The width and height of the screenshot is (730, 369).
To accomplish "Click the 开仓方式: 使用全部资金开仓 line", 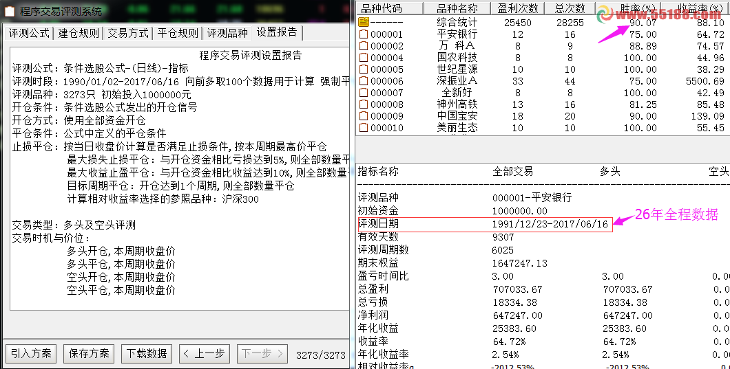I will pos(79,120).
